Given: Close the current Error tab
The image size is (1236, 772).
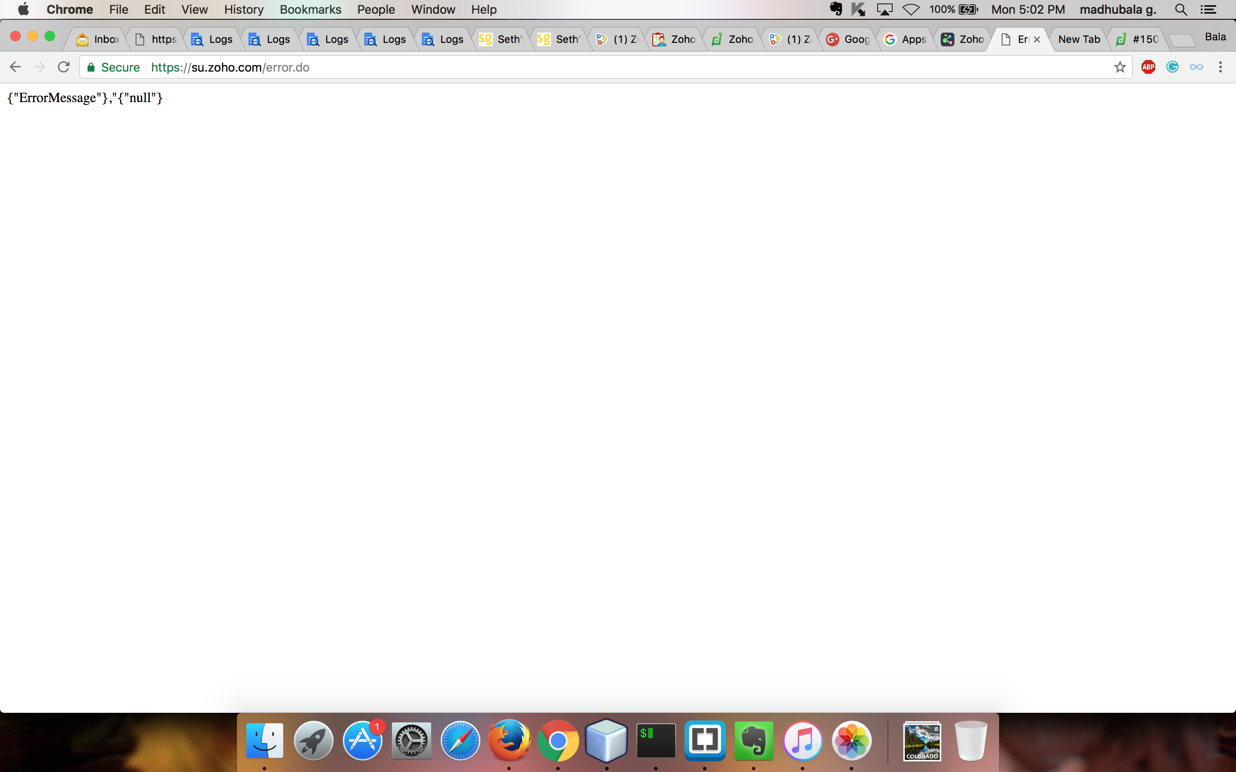Looking at the screenshot, I should coord(1037,39).
